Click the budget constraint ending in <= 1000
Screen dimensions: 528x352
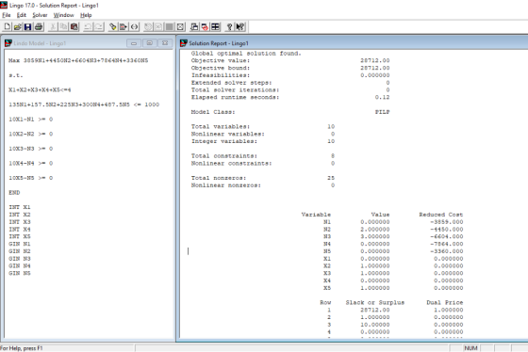pyautogui.click(x=84, y=104)
